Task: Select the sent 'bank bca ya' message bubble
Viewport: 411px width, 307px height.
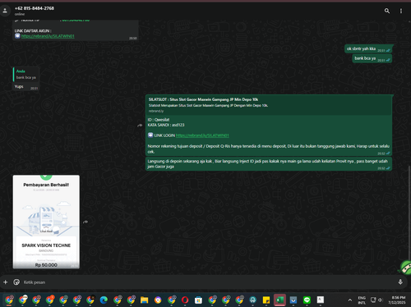Action: 372,58
